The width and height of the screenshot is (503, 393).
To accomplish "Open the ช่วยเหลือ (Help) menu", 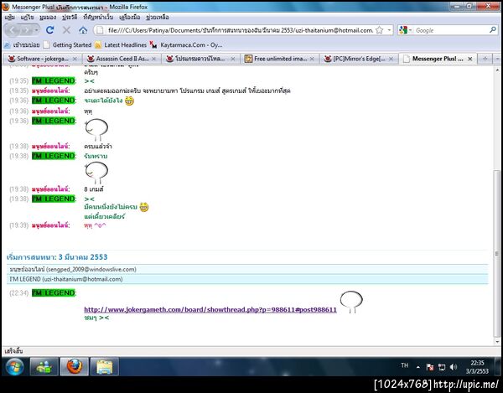I will coord(158,18).
